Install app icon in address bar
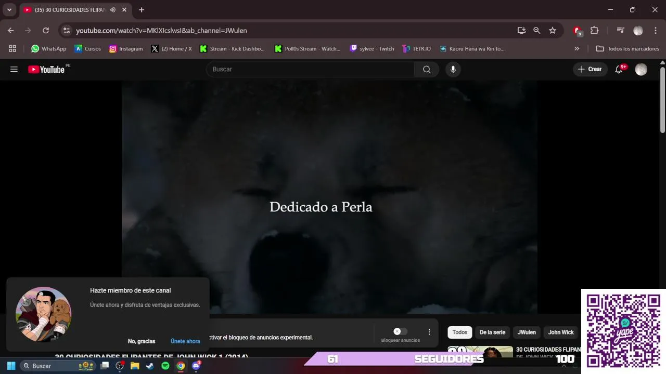 point(521,31)
